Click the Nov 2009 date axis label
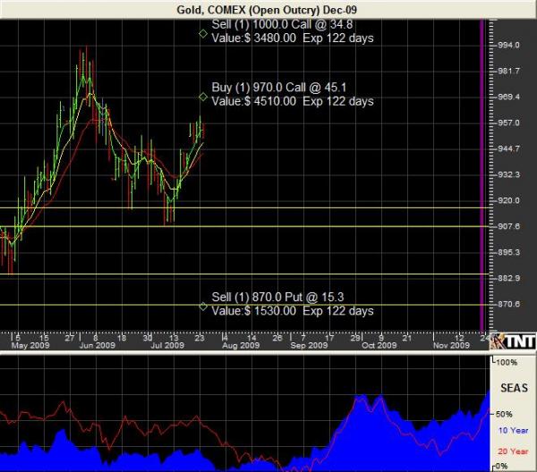This screenshot has height=472, width=537. click(451, 345)
